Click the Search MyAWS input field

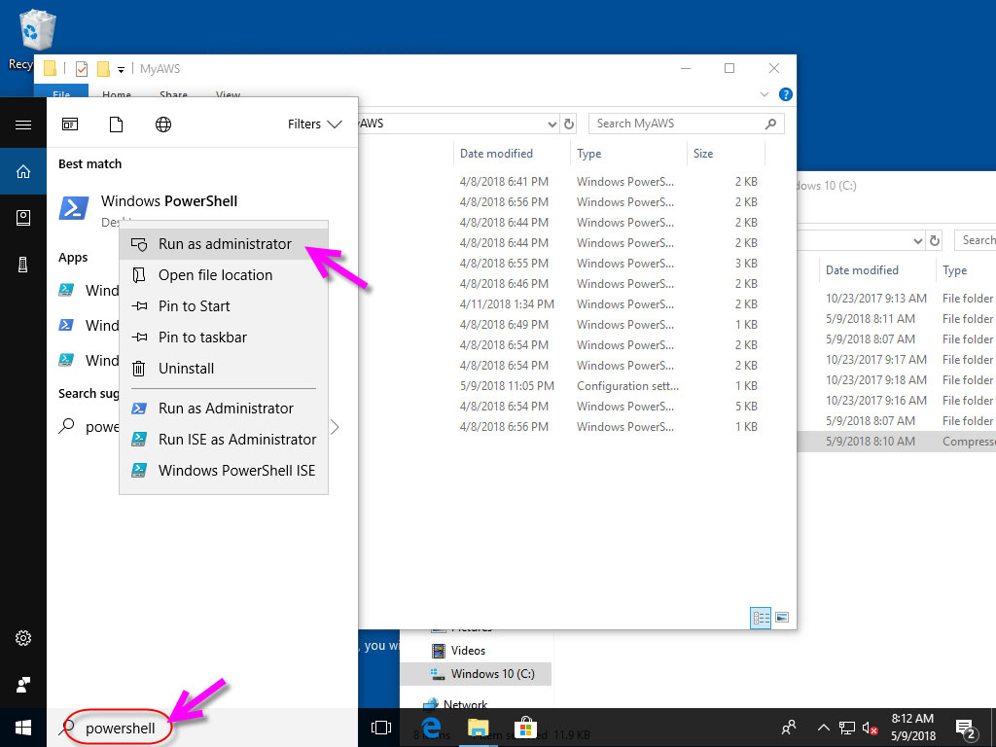pos(677,124)
